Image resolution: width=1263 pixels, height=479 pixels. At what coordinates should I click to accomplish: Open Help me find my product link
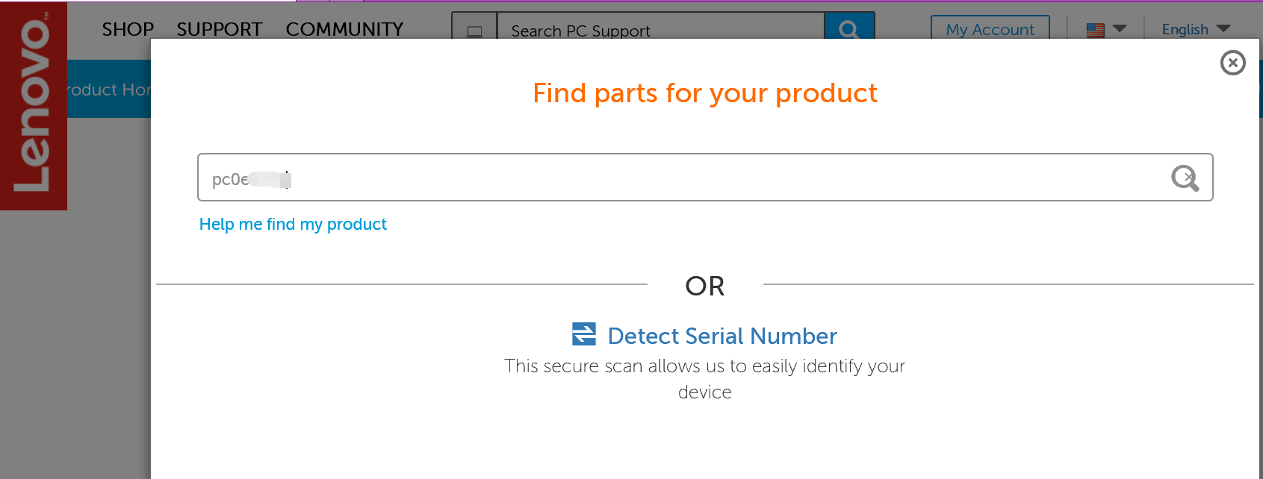[293, 224]
